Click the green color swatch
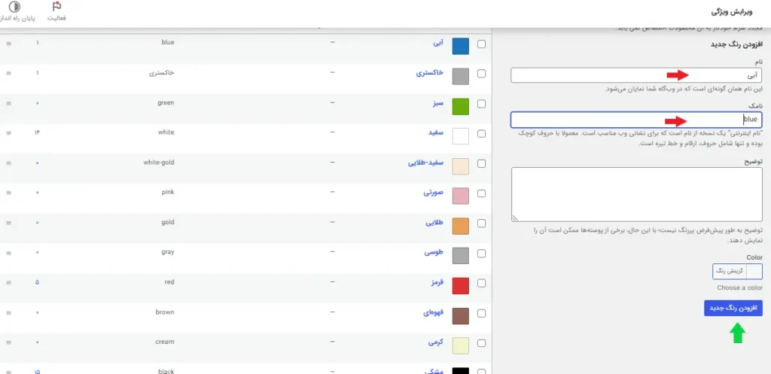The image size is (771, 374). pos(460,105)
